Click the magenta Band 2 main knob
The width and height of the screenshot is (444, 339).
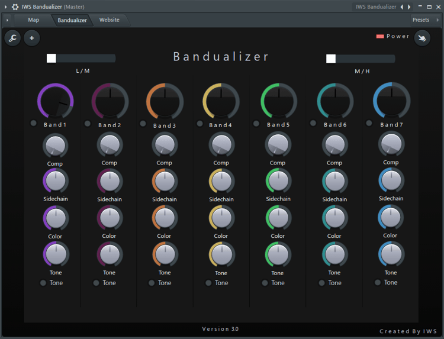(110, 101)
